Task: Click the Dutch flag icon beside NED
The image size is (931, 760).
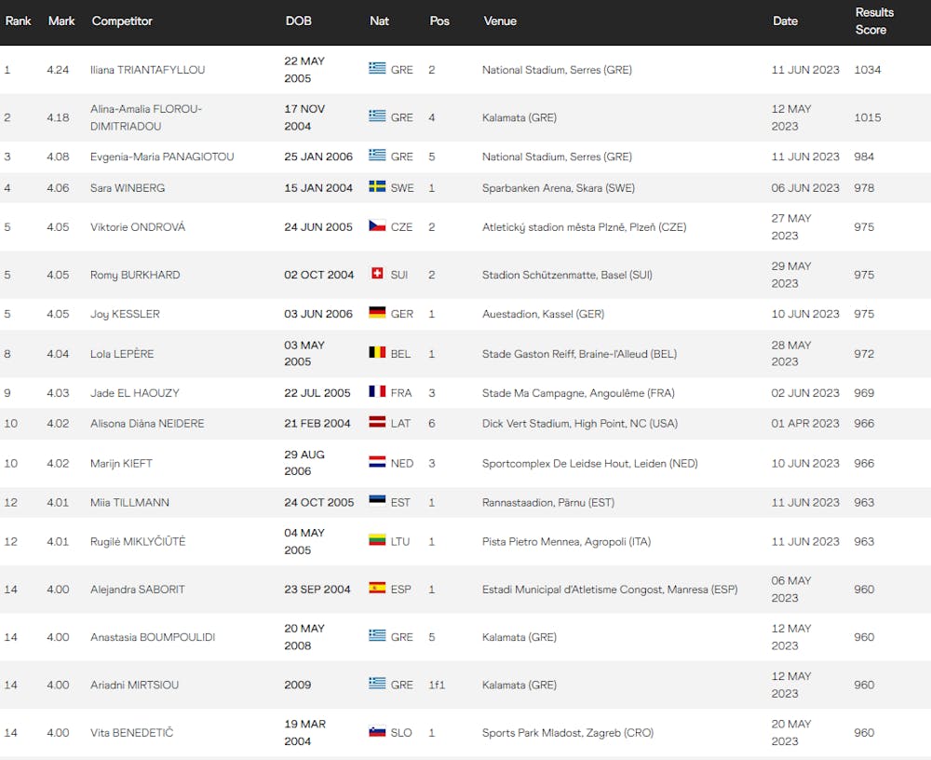Action: tap(377, 463)
